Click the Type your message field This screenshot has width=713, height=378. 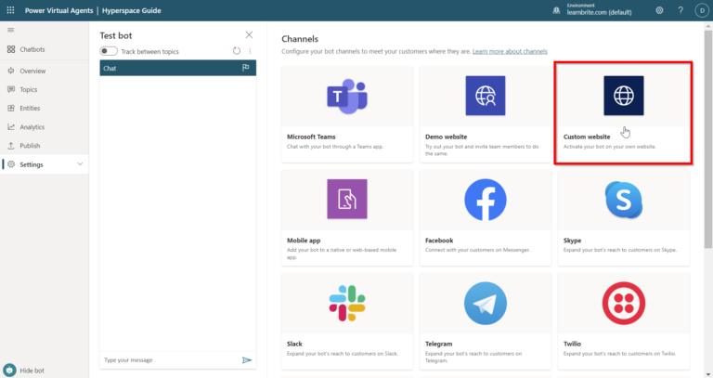click(169, 359)
